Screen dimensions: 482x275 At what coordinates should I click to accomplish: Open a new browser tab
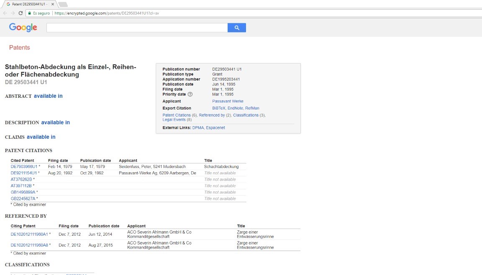click(63, 4)
